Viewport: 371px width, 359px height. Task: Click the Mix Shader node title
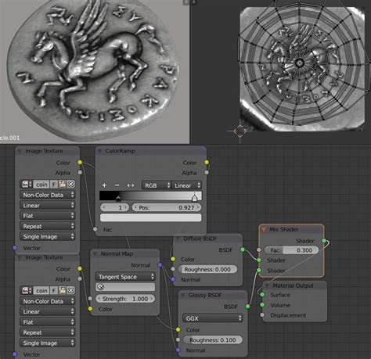(x=284, y=229)
